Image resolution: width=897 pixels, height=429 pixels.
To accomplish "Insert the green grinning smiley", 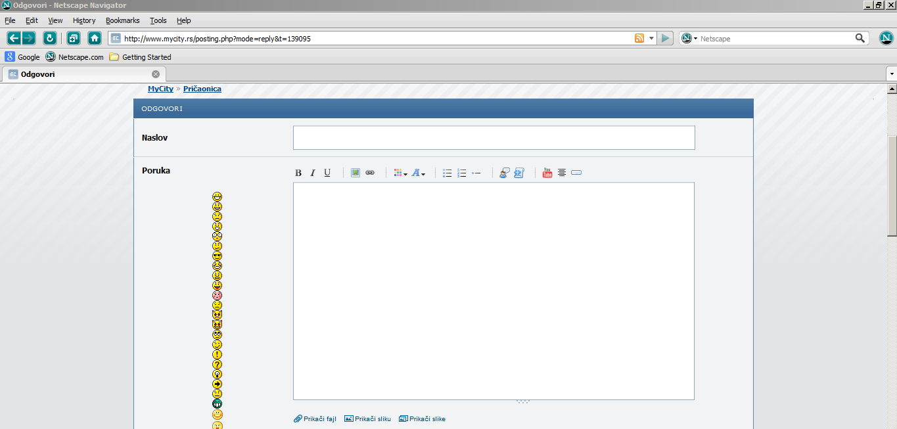I will pos(218,403).
